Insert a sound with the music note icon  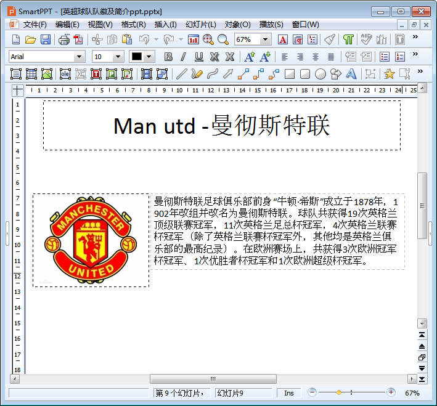click(162, 74)
